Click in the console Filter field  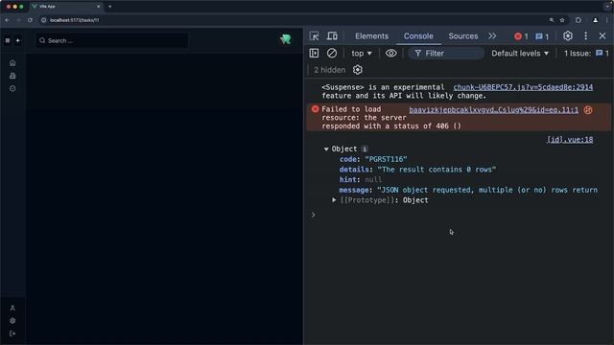pyautogui.click(x=446, y=54)
